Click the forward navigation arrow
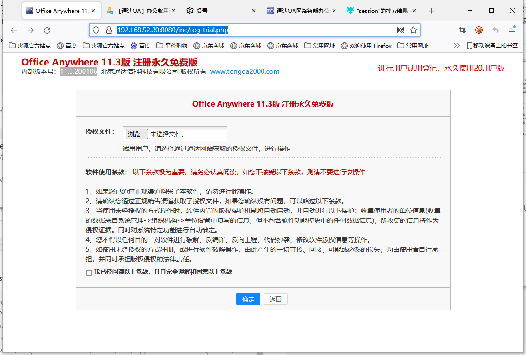The width and height of the screenshot is (526, 355). pyautogui.click(x=30, y=30)
